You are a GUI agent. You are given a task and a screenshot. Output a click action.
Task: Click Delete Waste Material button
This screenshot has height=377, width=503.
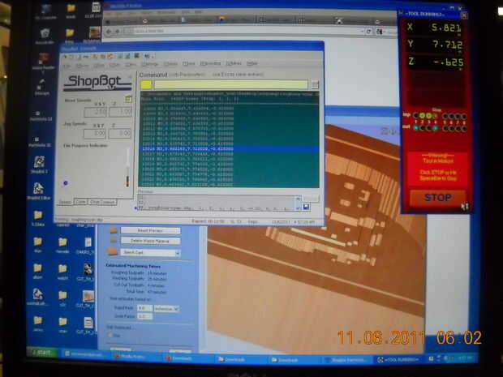point(150,241)
